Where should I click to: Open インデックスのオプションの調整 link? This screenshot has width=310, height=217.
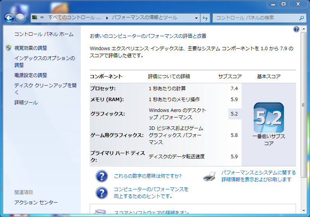(45, 61)
